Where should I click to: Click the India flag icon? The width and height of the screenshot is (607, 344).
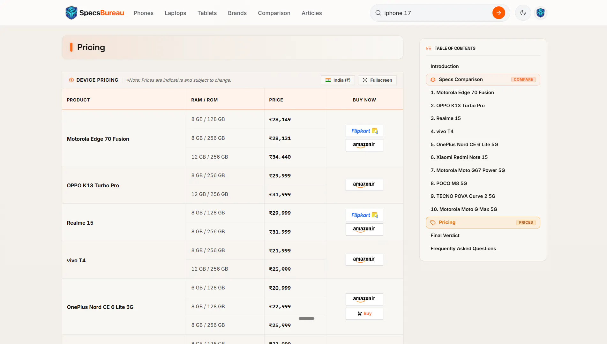point(328,80)
